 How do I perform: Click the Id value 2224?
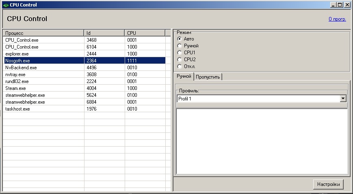tap(91, 81)
